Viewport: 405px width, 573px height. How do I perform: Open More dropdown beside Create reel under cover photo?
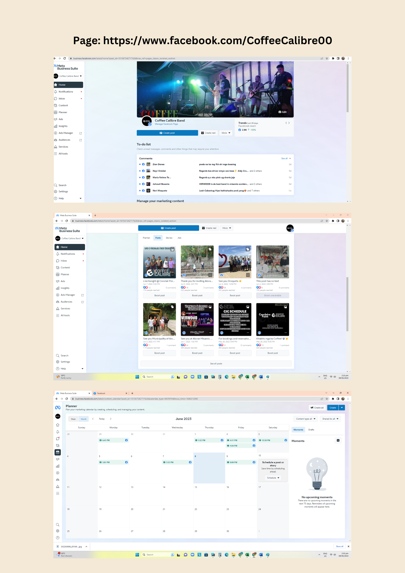pyautogui.click(x=226, y=133)
